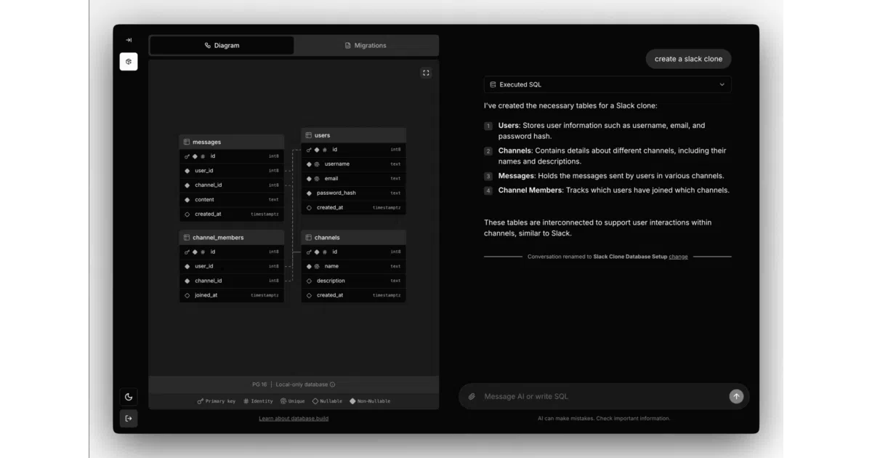Collapse the sidebar with the arrow icon
The height and width of the screenshot is (458, 872).
point(129,40)
